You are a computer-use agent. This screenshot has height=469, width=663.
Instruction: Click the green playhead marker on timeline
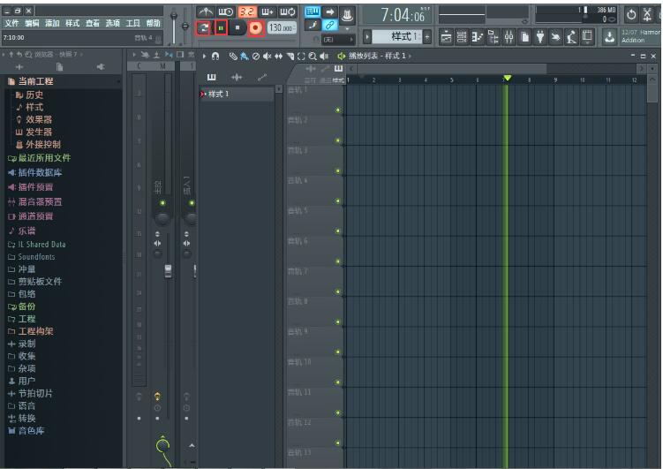click(508, 78)
